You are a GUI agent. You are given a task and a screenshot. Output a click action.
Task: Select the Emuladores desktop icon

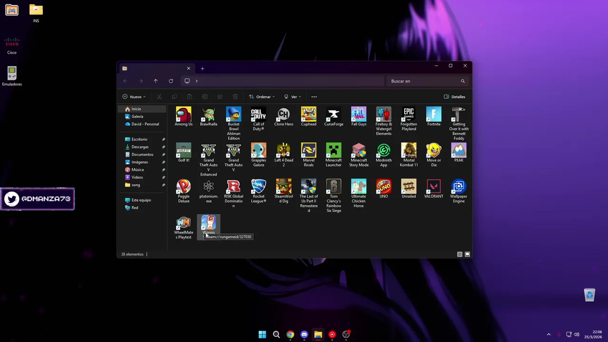pyautogui.click(x=12, y=76)
